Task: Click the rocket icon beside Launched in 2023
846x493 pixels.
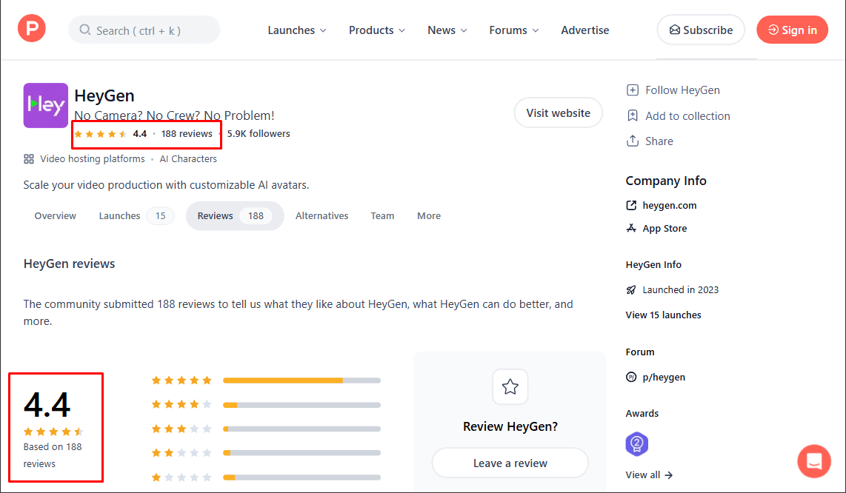Action: (630, 289)
